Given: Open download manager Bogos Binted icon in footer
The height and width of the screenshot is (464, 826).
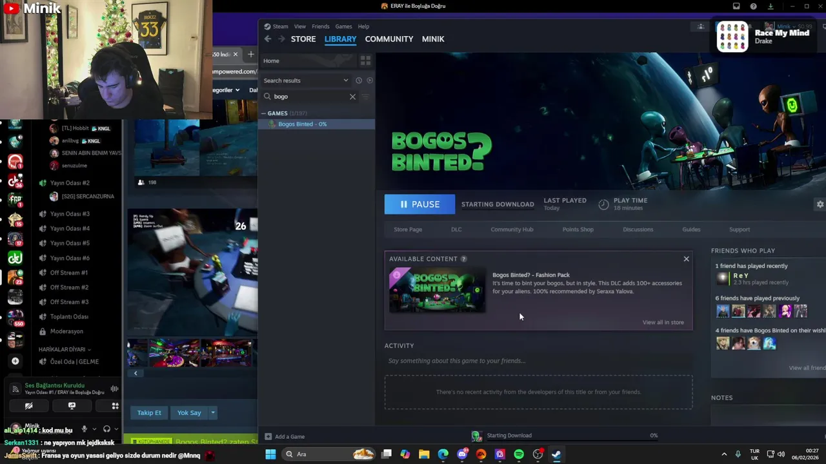Looking at the screenshot, I should pyautogui.click(x=476, y=436).
